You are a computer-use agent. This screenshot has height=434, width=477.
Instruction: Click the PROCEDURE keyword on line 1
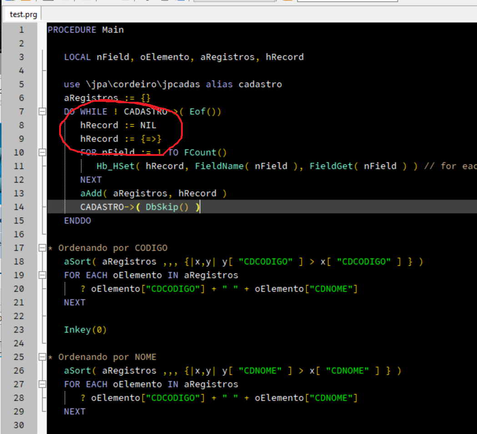[x=72, y=30]
